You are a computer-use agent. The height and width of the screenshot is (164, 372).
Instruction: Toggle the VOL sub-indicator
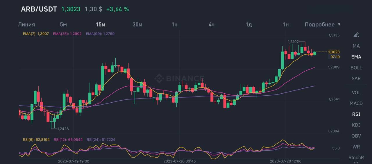click(356, 92)
